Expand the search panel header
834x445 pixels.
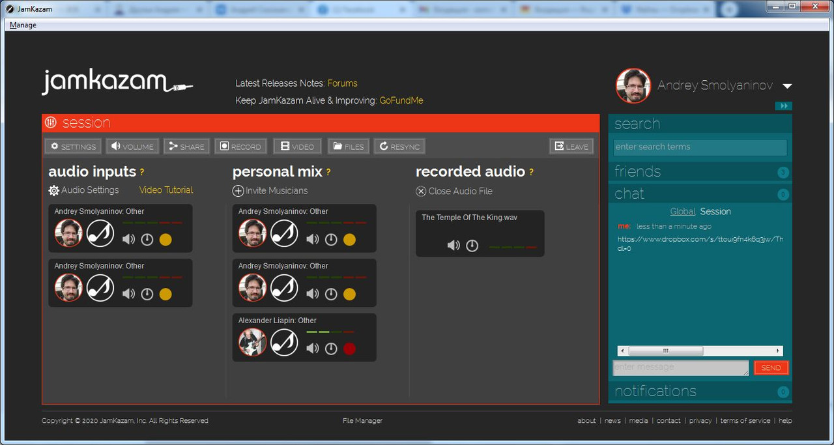tap(700, 124)
